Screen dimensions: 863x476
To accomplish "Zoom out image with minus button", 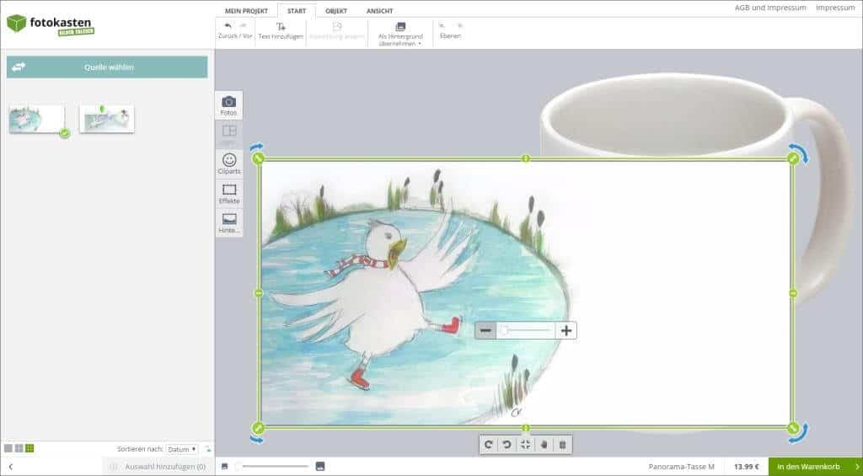I will pyautogui.click(x=485, y=331).
